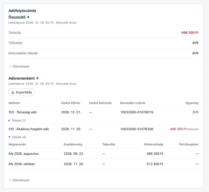Click the Adónem column header
This screenshot has width=209, height=192.
click(14, 103)
